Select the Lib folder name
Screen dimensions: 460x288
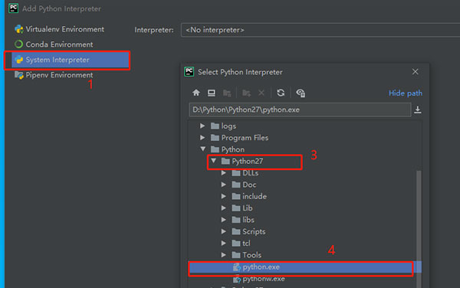click(248, 208)
